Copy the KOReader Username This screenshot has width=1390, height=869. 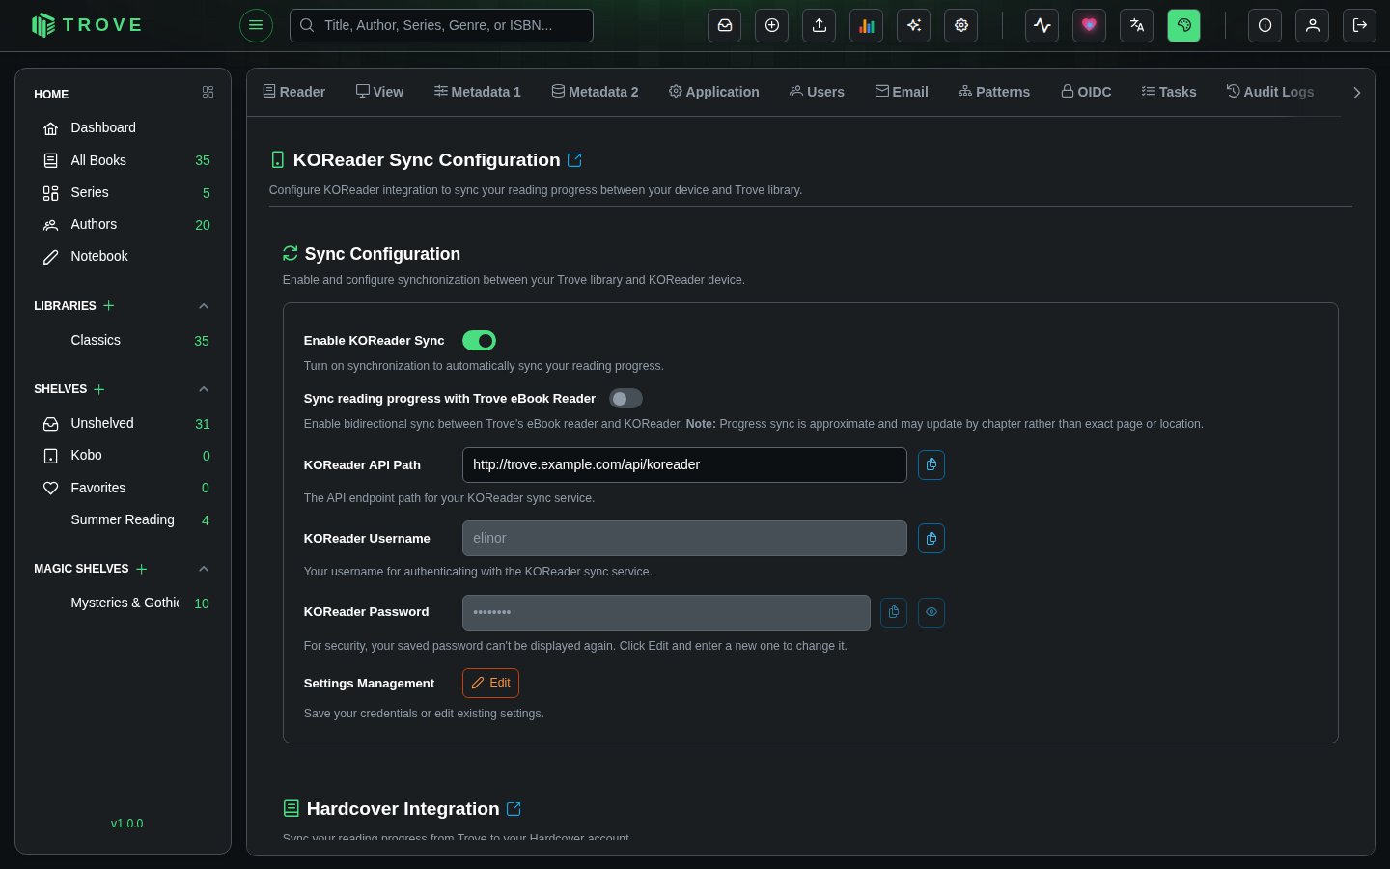[931, 538]
